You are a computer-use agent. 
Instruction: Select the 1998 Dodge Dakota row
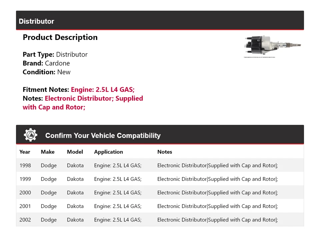pyautogui.click(x=160, y=165)
